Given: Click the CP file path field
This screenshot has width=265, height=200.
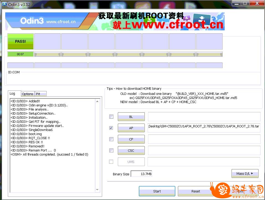Looking at the screenshot, I should 204,139.
